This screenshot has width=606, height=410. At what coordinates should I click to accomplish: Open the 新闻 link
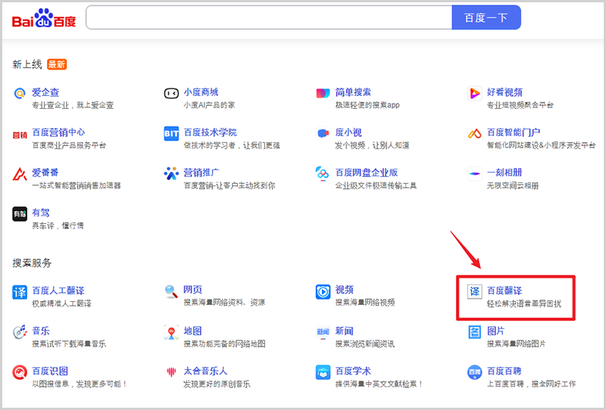pos(344,331)
